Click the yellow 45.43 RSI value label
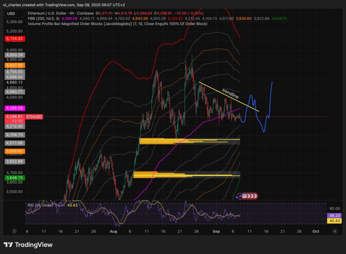This screenshot has width=346, height=254. 335,221
